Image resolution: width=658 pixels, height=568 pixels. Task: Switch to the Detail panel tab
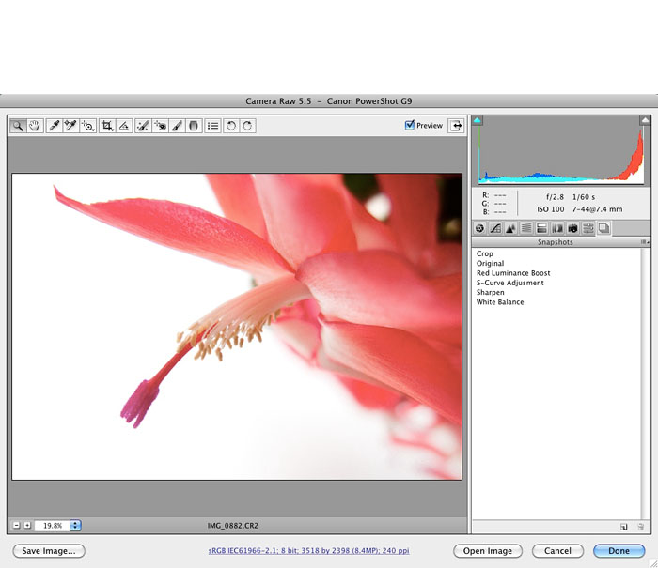coord(510,228)
